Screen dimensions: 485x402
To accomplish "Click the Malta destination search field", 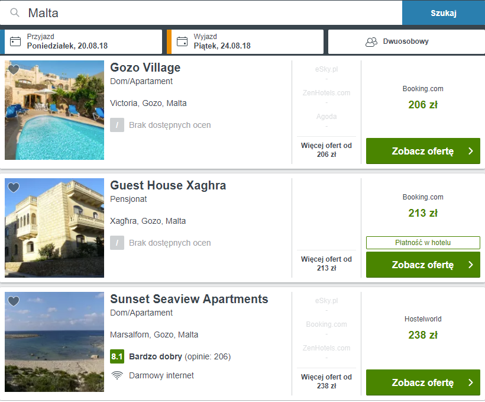I will [x=213, y=13].
